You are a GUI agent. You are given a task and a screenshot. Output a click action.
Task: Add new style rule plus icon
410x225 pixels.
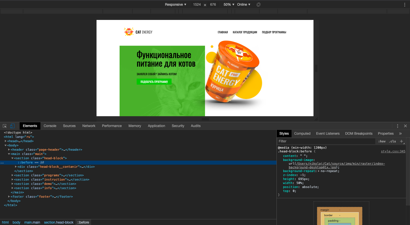coord(401,141)
